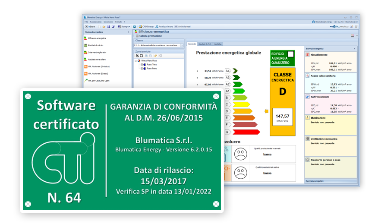Open the Strumenti menu
Screen dimensions: 378x224
(x=108, y=22)
